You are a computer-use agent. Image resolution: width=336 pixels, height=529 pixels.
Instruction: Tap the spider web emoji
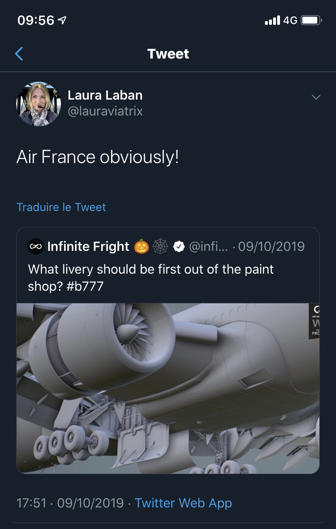pyautogui.click(x=160, y=246)
